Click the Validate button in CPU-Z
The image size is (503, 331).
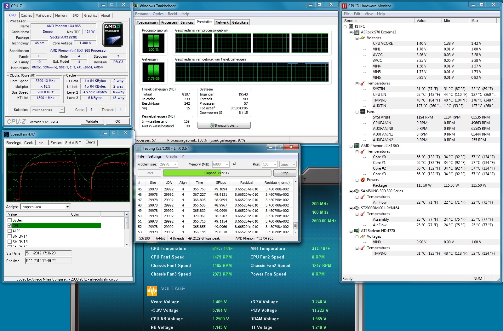pyautogui.click(x=92, y=121)
